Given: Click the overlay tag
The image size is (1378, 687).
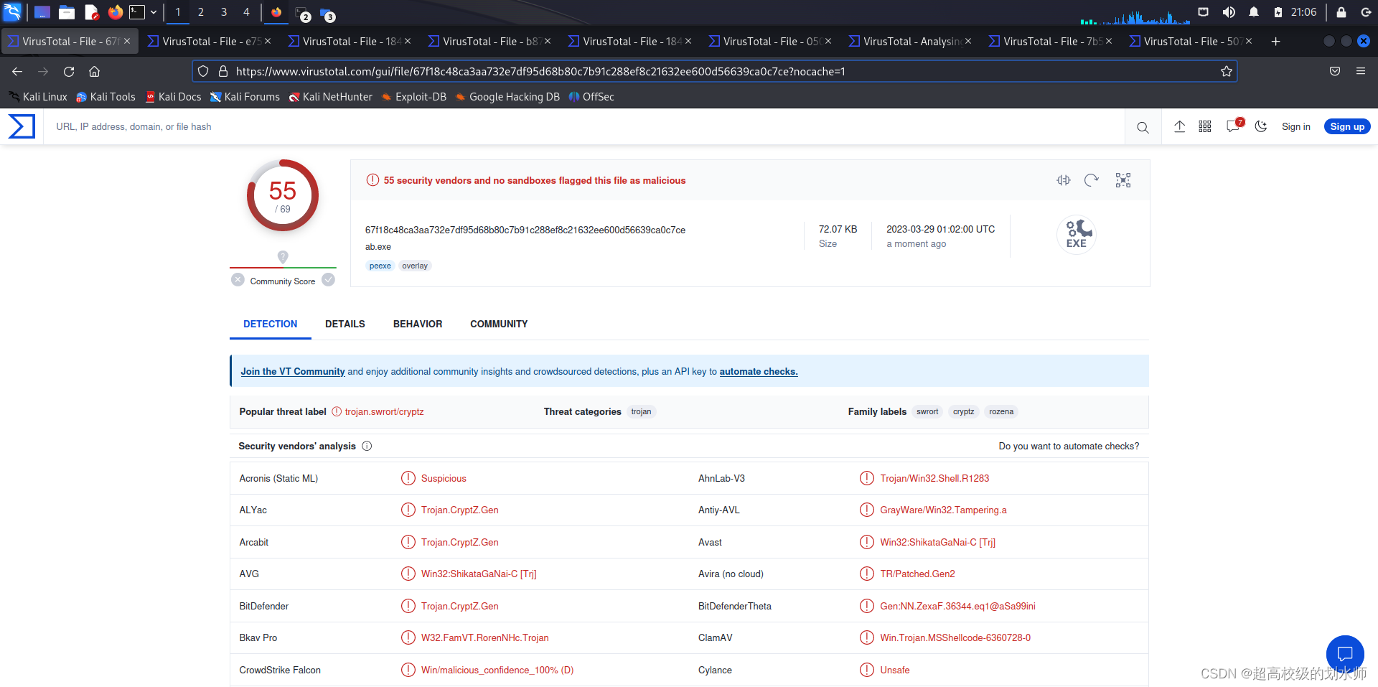Looking at the screenshot, I should pyautogui.click(x=415, y=266).
